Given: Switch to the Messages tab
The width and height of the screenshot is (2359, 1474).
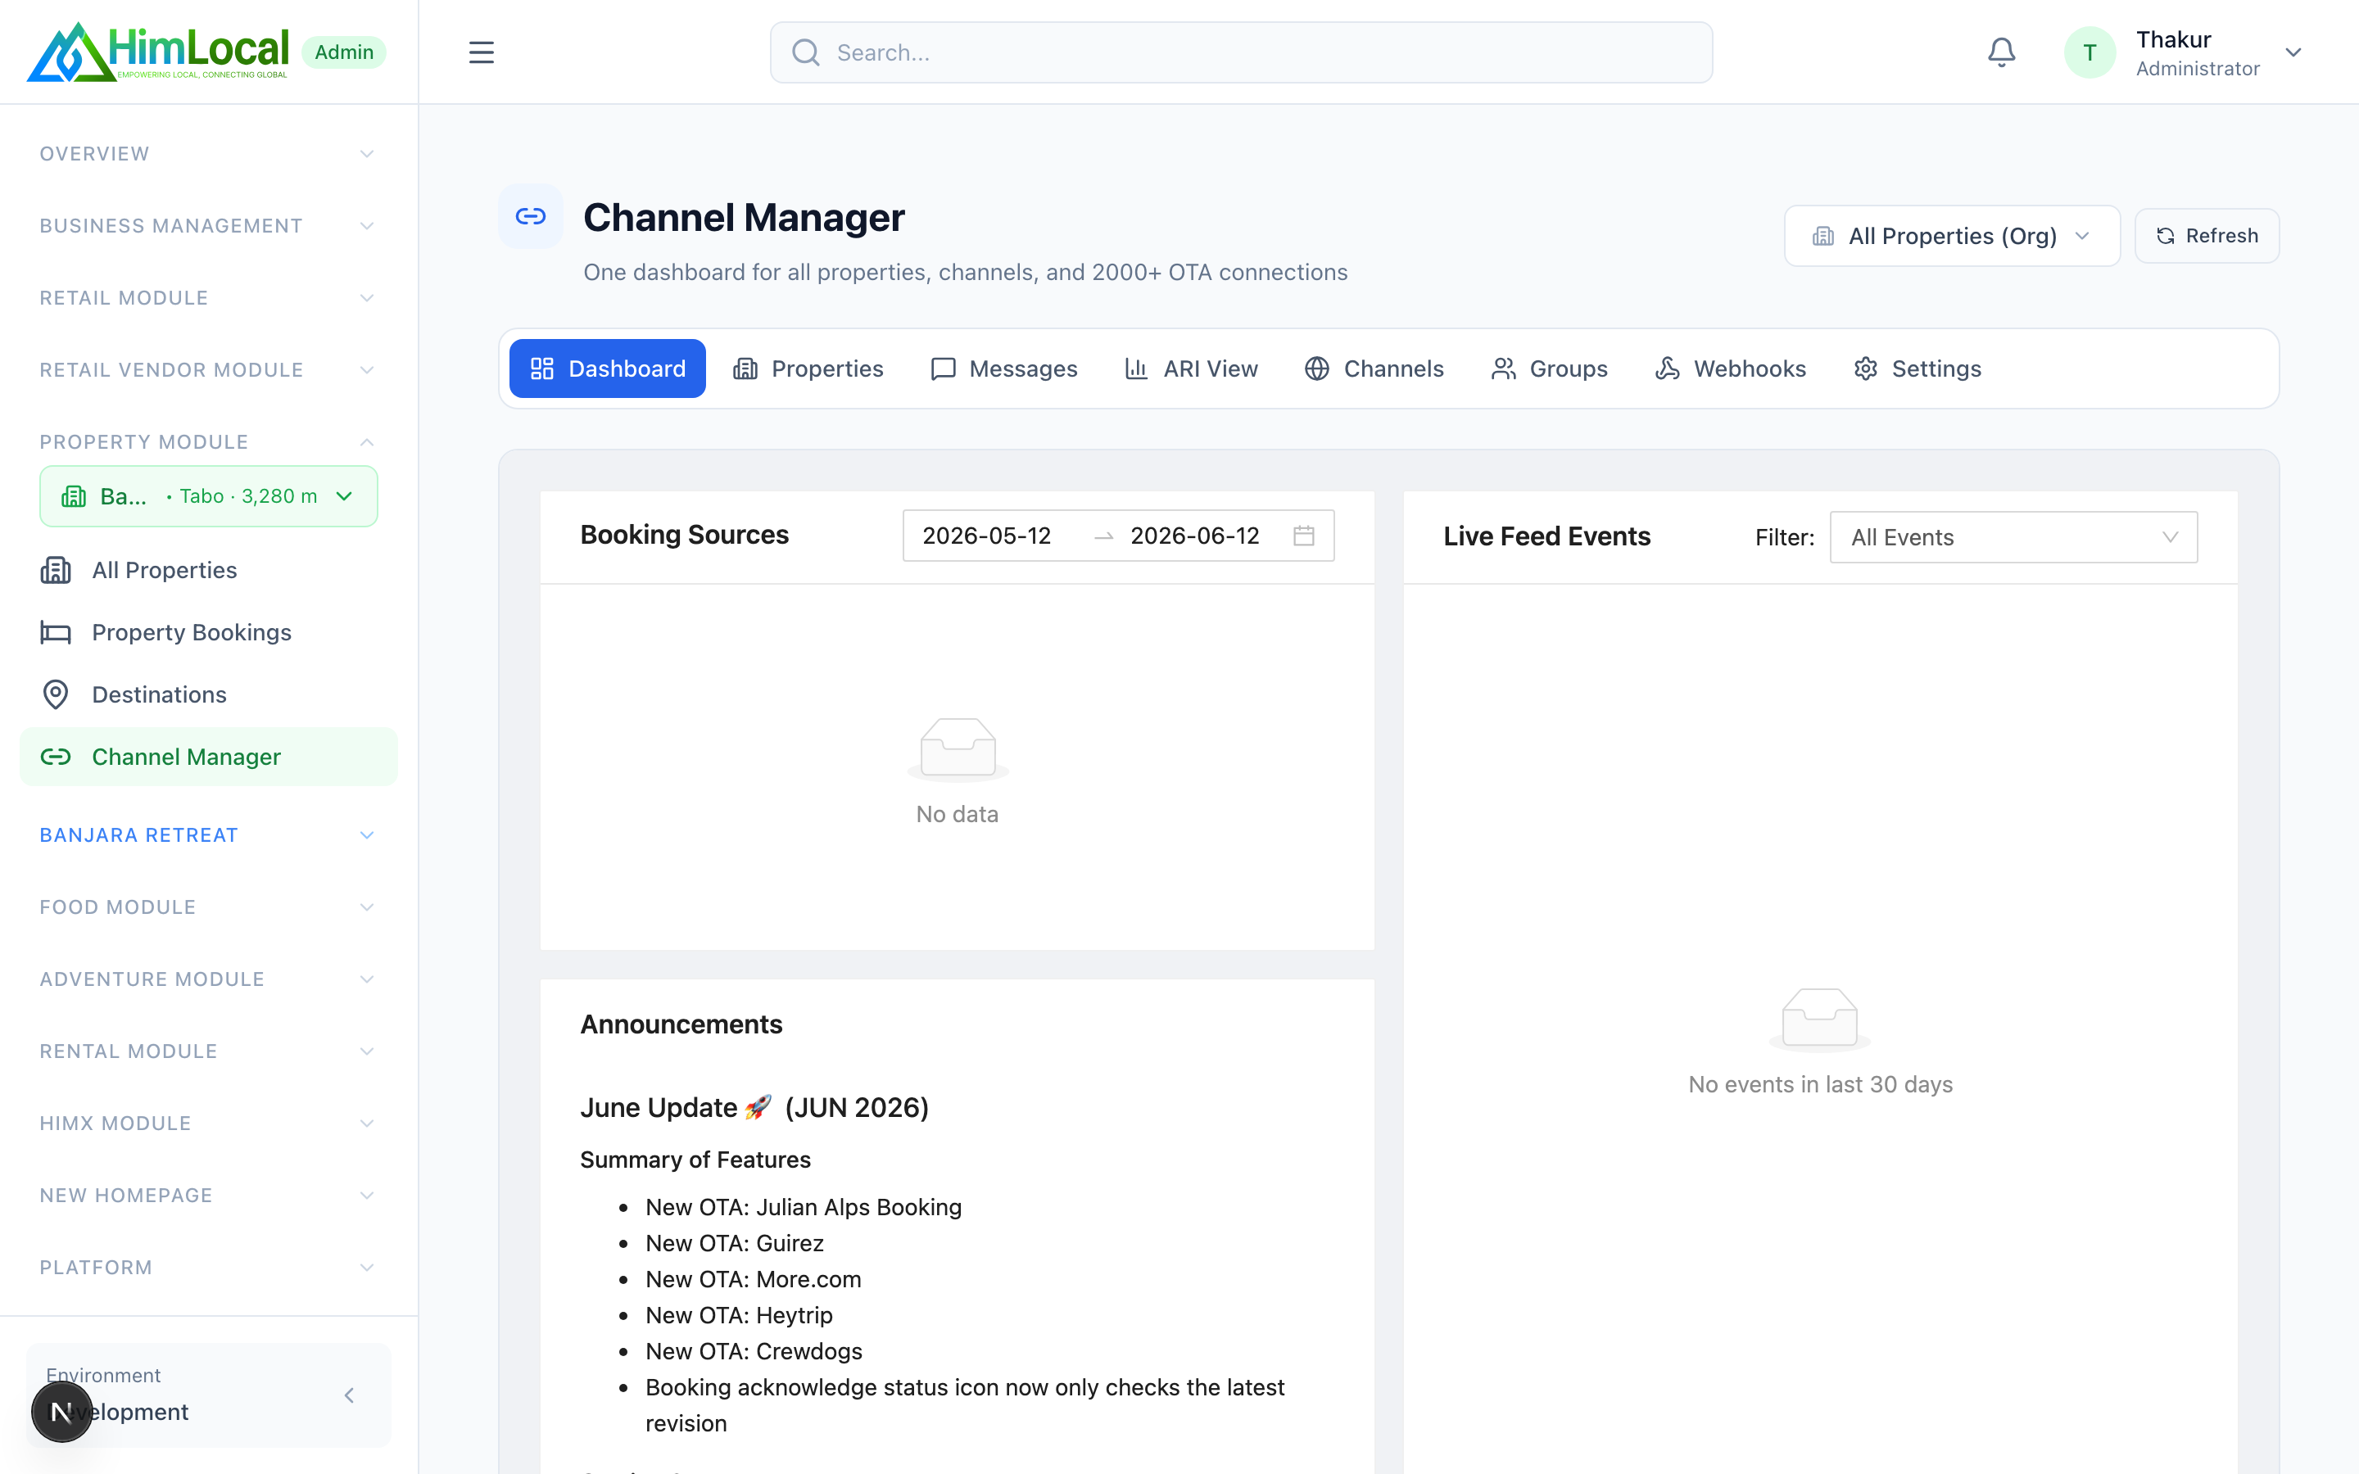Looking at the screenshot, I should (x=1004, y=368).
